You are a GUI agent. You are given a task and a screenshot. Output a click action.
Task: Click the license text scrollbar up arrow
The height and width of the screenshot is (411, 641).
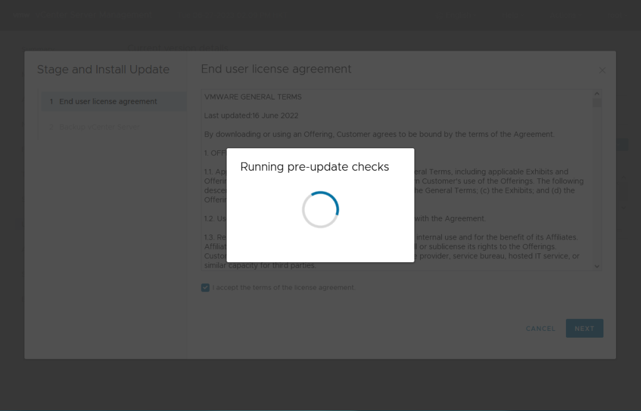(597, 94)
